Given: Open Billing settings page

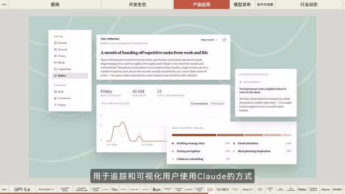Looking at the screenshot, I should [x=70, y=63].
